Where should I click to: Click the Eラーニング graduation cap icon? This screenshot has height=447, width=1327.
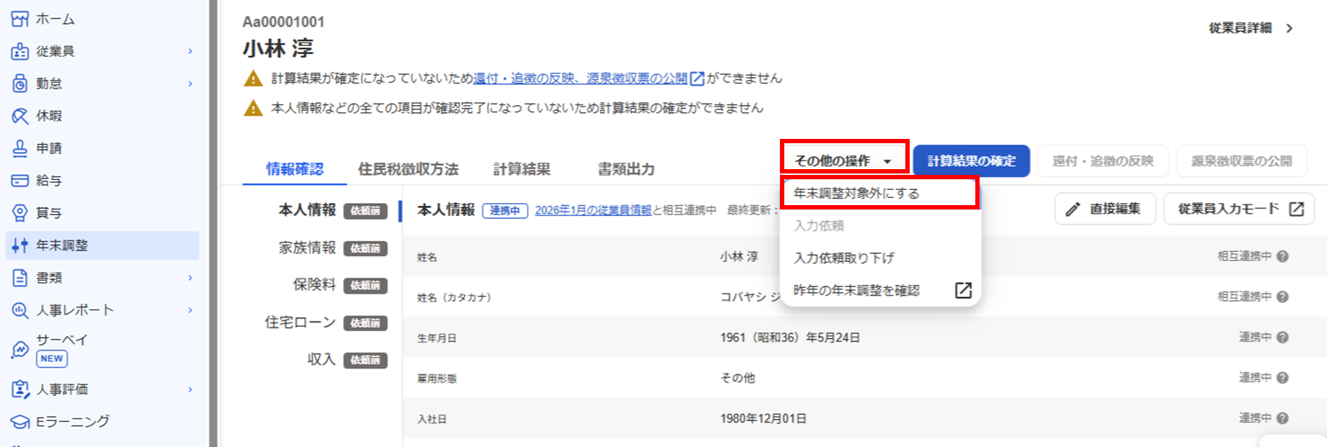tap(19, 422)
